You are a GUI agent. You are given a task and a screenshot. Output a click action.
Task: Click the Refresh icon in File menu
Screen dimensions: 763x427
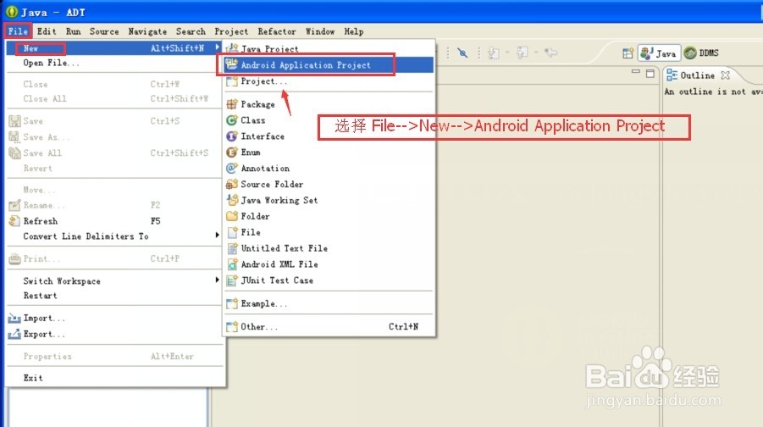pyautogui.click(x=14, y=221)
